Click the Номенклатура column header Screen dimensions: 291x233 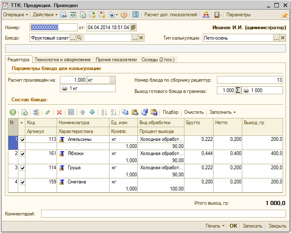point(83,123)
